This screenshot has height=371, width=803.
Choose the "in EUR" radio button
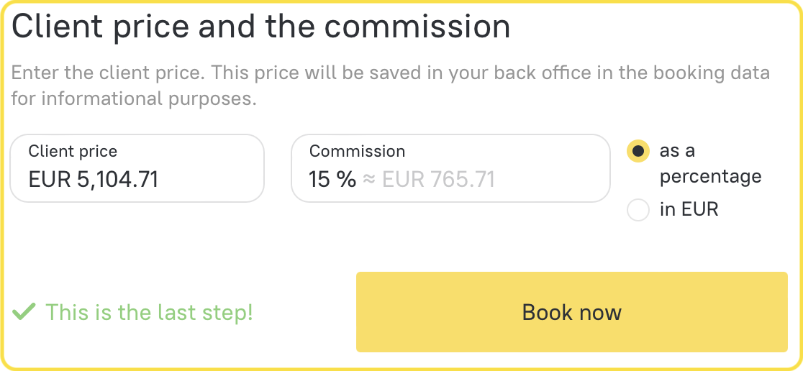point(638,210)
